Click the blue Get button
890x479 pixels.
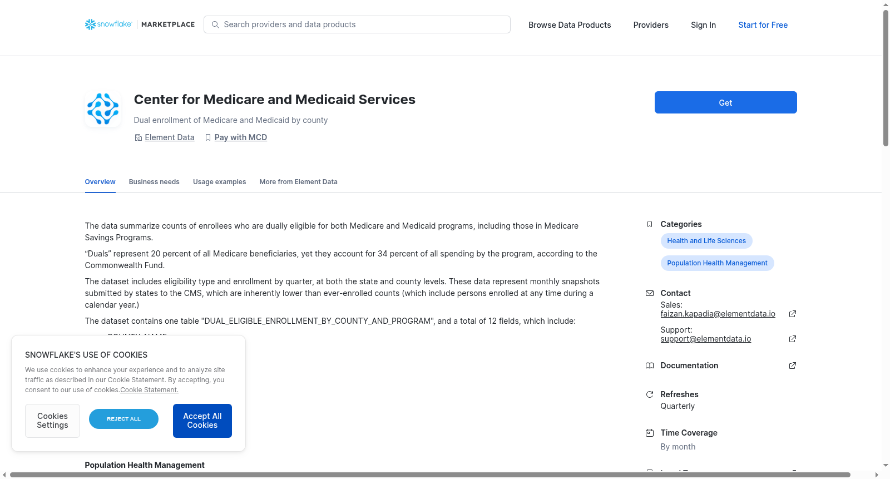tap(725, 102)
